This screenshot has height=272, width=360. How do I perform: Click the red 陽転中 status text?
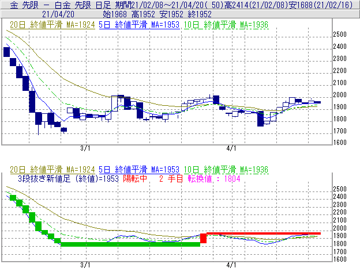click(x=135, y=179)
